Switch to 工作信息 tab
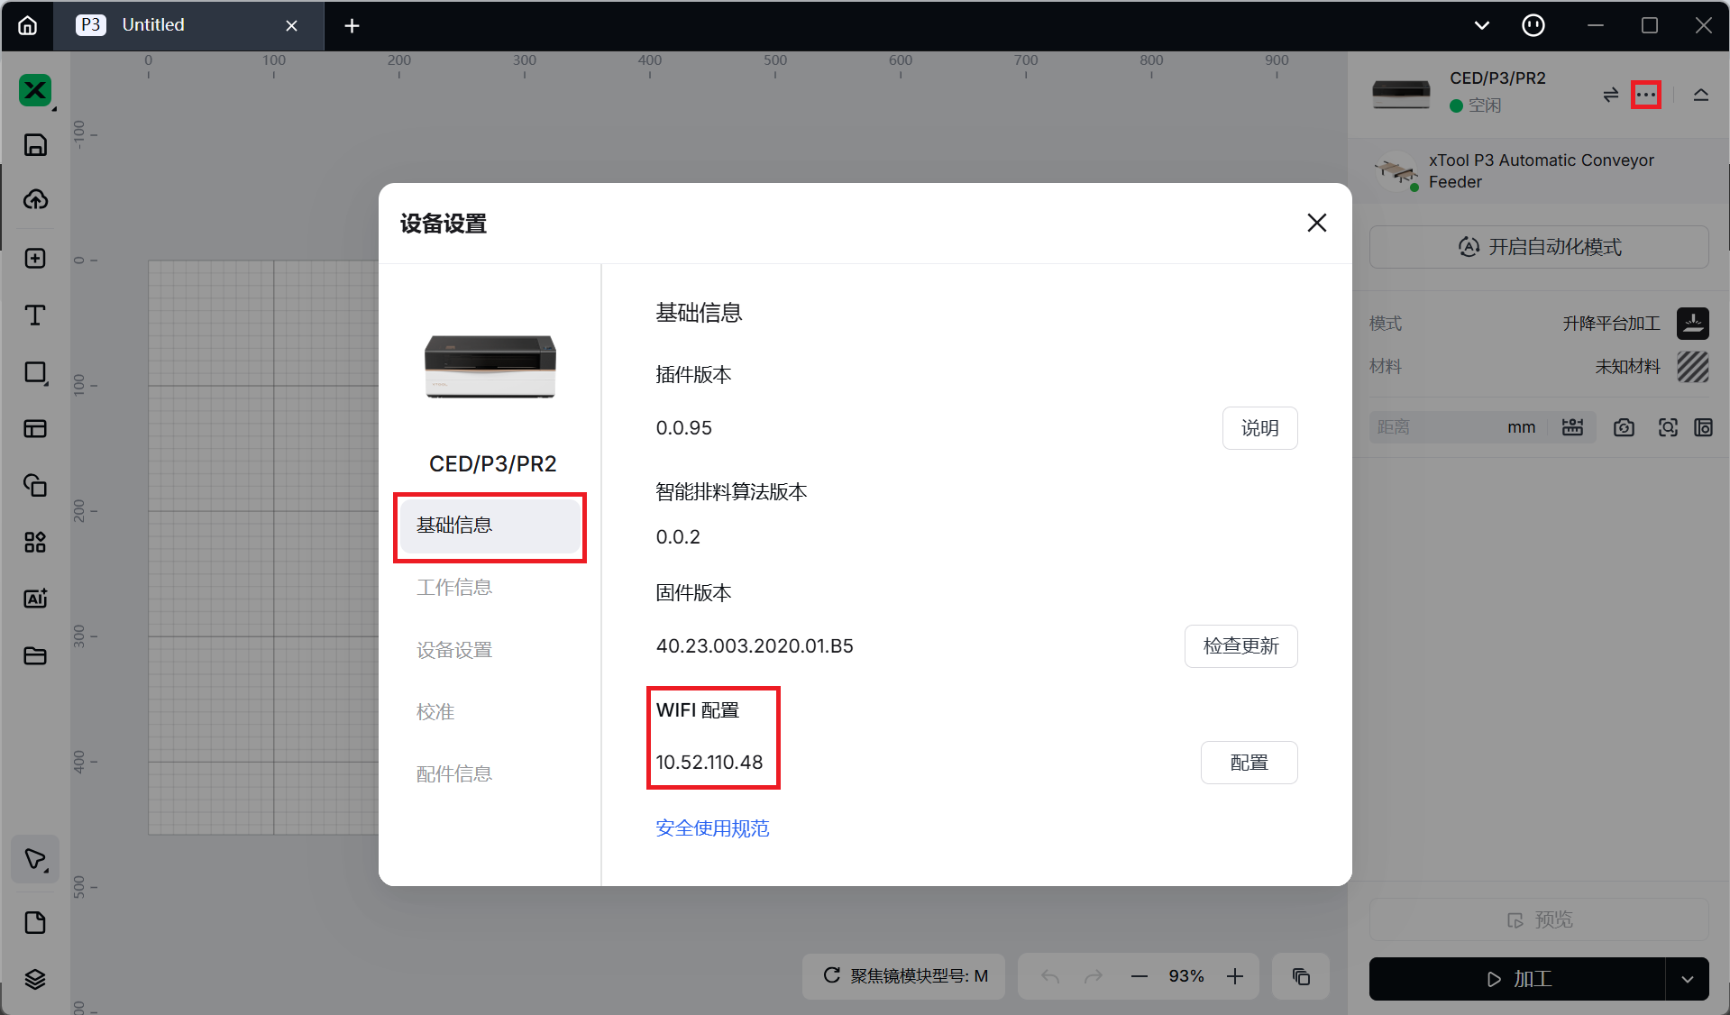The width and height of the screenshot is (1730, 1015). tap(454, 588)
